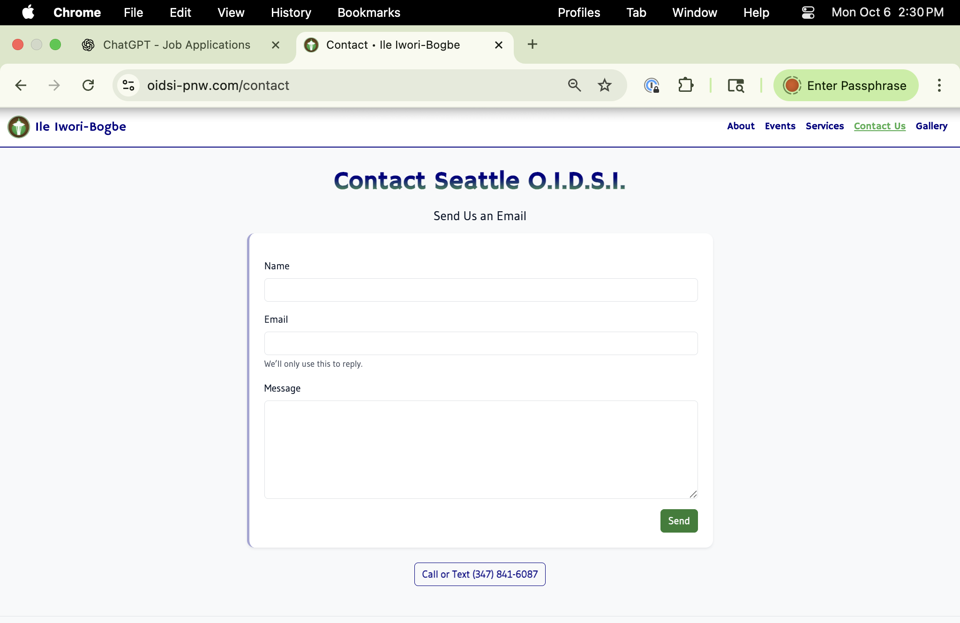
Task: Click the Call or Text phone link
Action: pyautogui.click(x=480, y=574)
